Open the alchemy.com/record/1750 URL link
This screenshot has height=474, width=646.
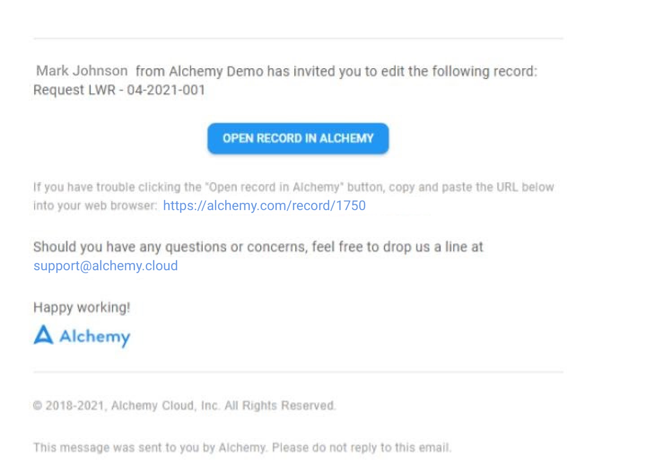pos(264,206)
